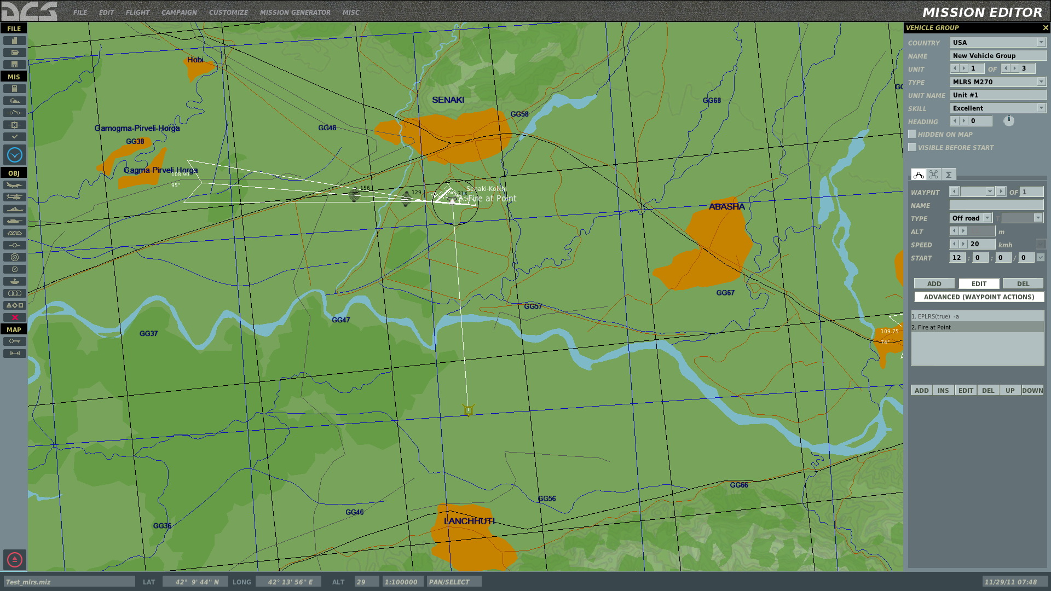Screen dimensions: 1051x591
Task: Toggle the speed lock checkbox
Action: point(1041,244)
